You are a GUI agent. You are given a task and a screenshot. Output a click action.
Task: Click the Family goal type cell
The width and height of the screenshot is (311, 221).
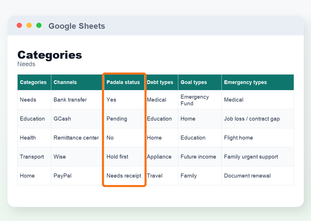tap(200, 176)
